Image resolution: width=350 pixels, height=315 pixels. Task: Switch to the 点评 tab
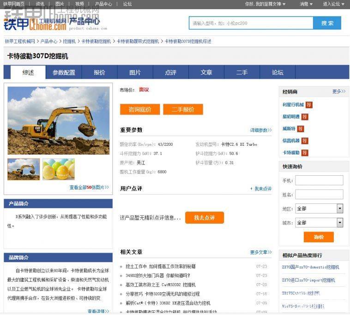[171, 72]
